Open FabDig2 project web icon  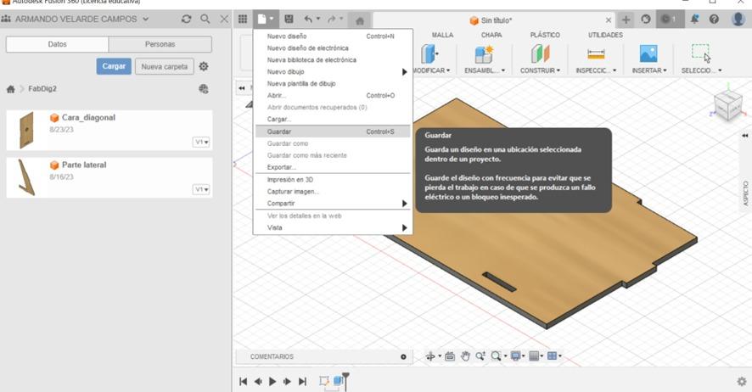click(204, 88)
